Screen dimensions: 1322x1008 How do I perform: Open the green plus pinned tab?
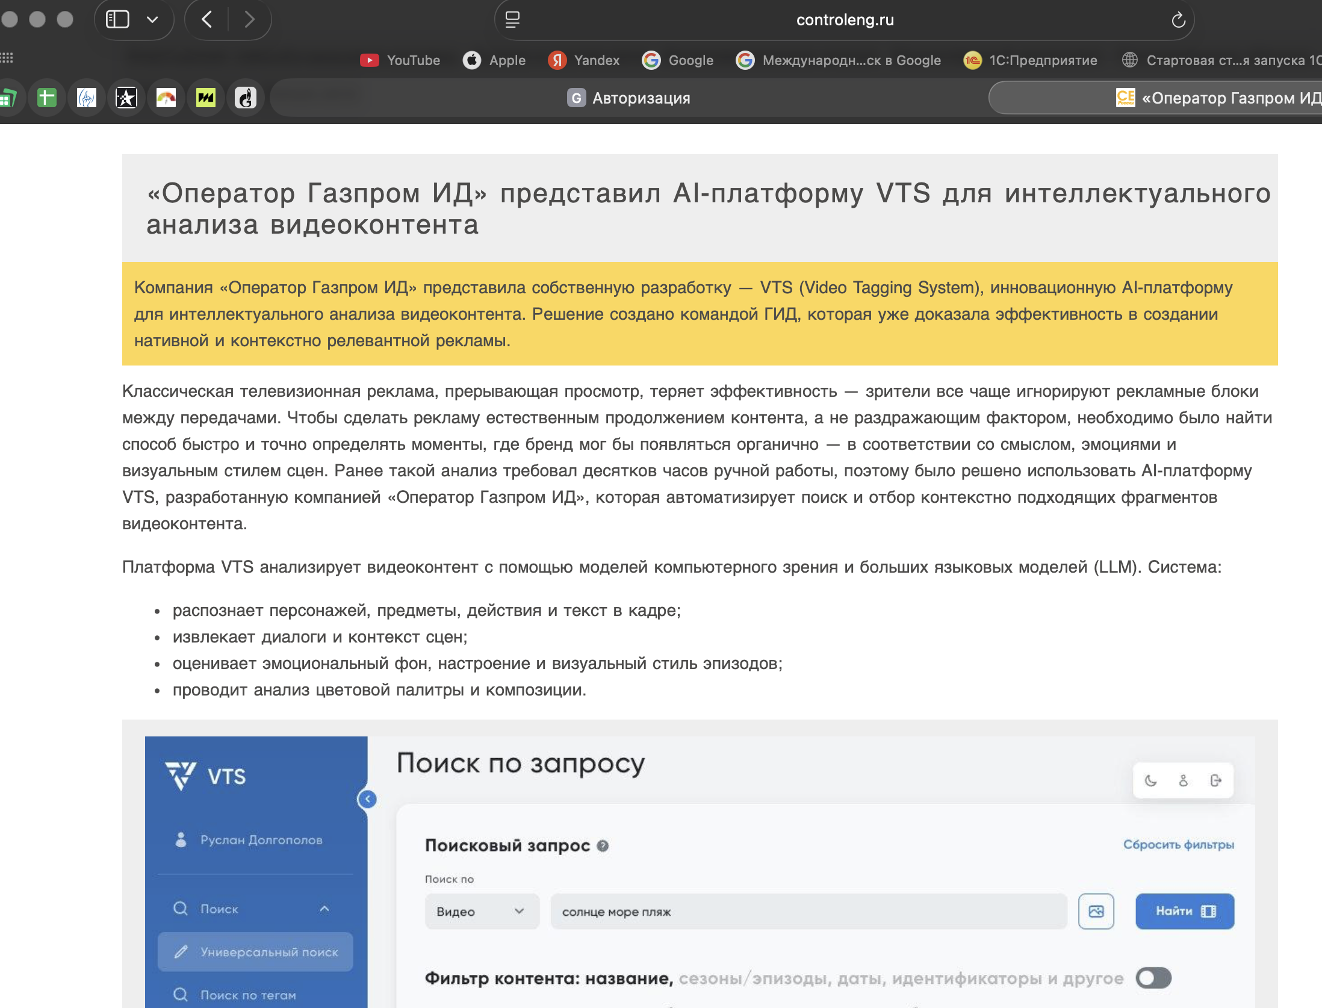[46, 98]
